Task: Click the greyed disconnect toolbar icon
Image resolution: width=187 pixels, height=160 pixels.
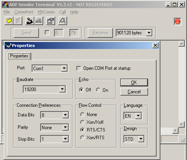Action: tap(39, 21)
